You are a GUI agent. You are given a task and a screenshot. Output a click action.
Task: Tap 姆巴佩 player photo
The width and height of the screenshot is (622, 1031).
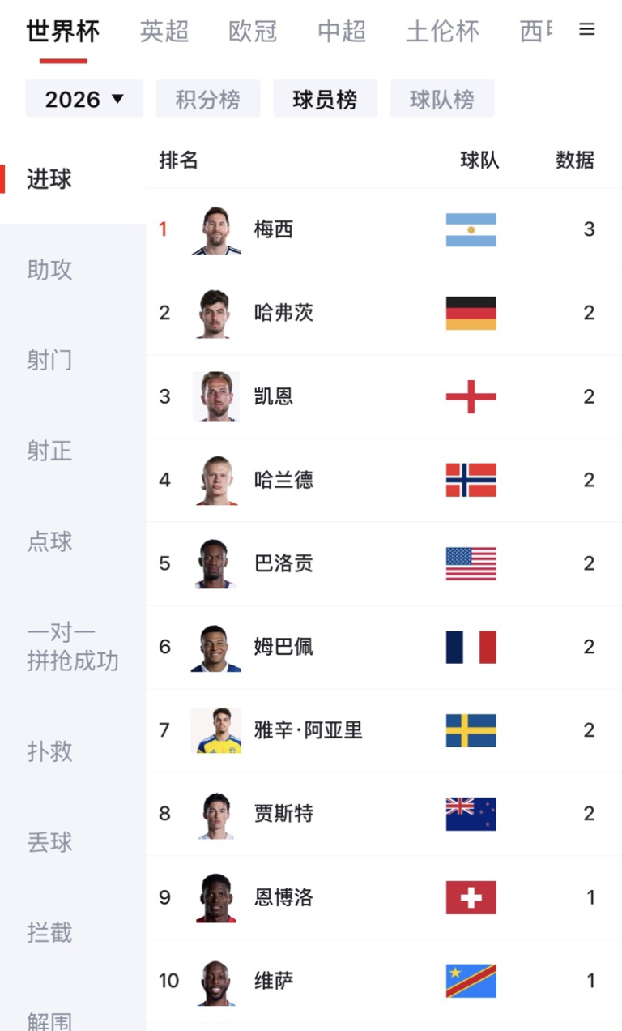(x=216, y=647)
